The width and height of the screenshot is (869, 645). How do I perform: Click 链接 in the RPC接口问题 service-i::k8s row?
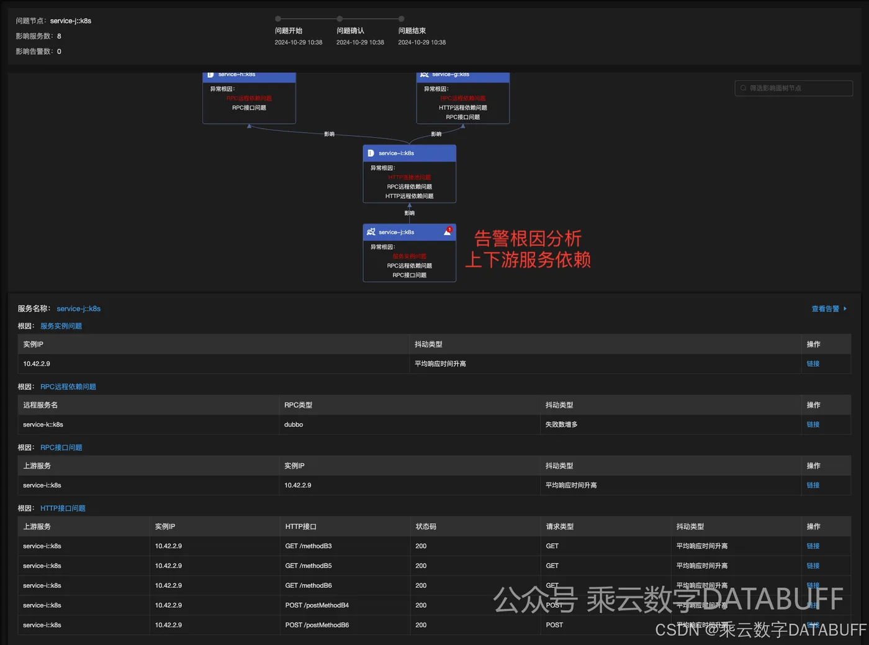click(813, 485)
